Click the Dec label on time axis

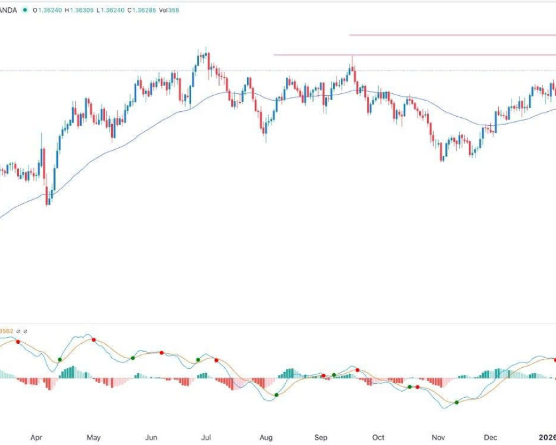click(x=491, y=438)
